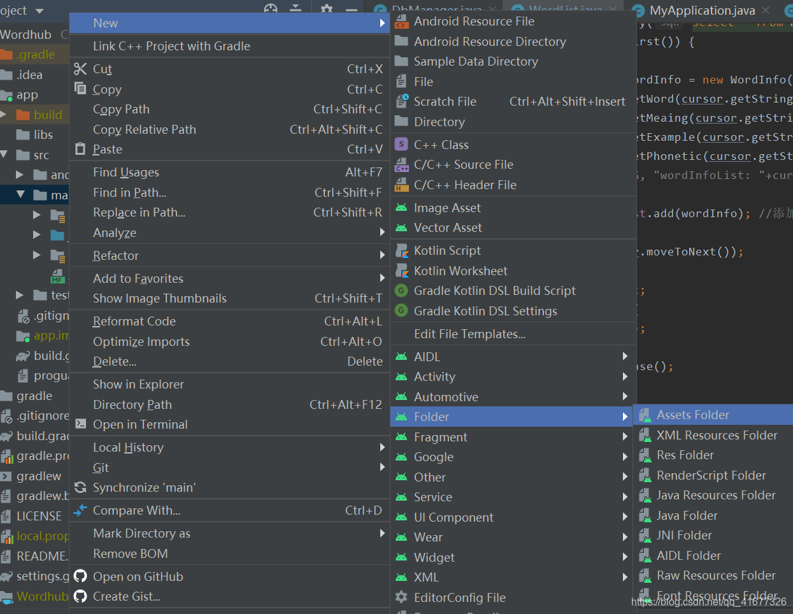Click the Gradle Kotlin DSL Build Script icon
The image size is (793, 614).
(401, 290)
